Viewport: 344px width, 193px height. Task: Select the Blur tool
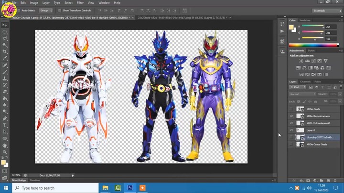pyautogui.click(x=5, y=105)
